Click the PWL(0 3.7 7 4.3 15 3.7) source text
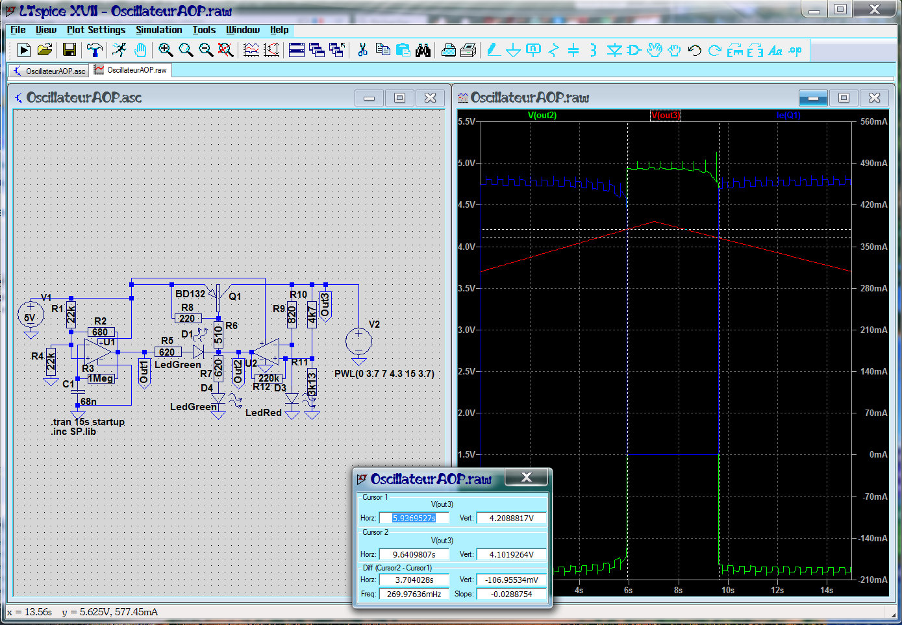902x625 pixels. click(384, 374)
